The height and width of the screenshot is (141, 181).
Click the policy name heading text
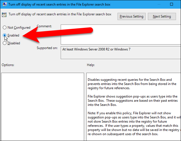click(60, 14)
